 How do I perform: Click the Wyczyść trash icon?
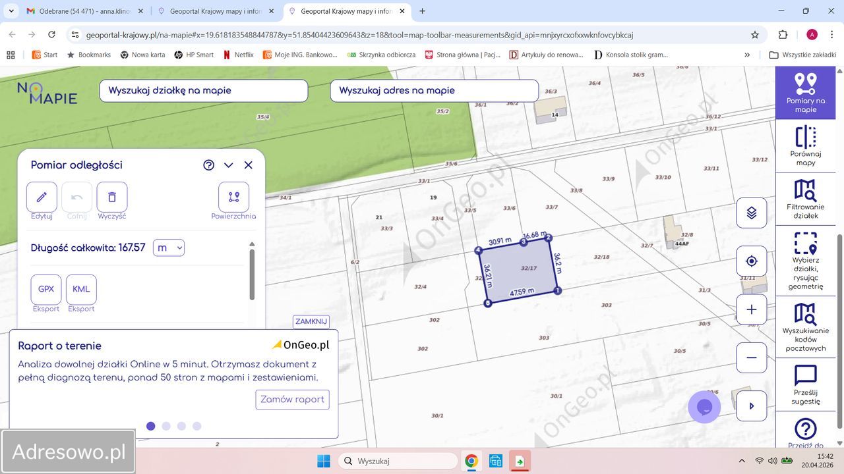[112, 197]
